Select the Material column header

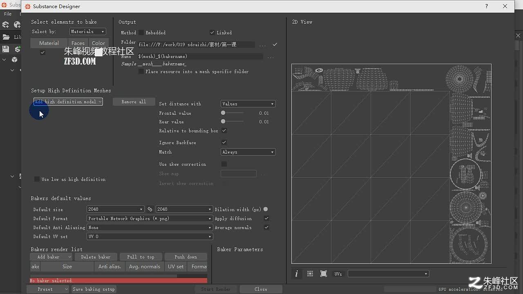point(49,43)
